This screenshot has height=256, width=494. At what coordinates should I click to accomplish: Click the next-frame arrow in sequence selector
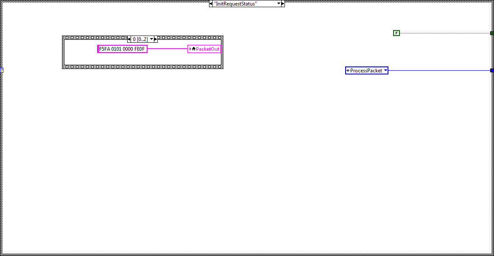click(x=155, y=39)
